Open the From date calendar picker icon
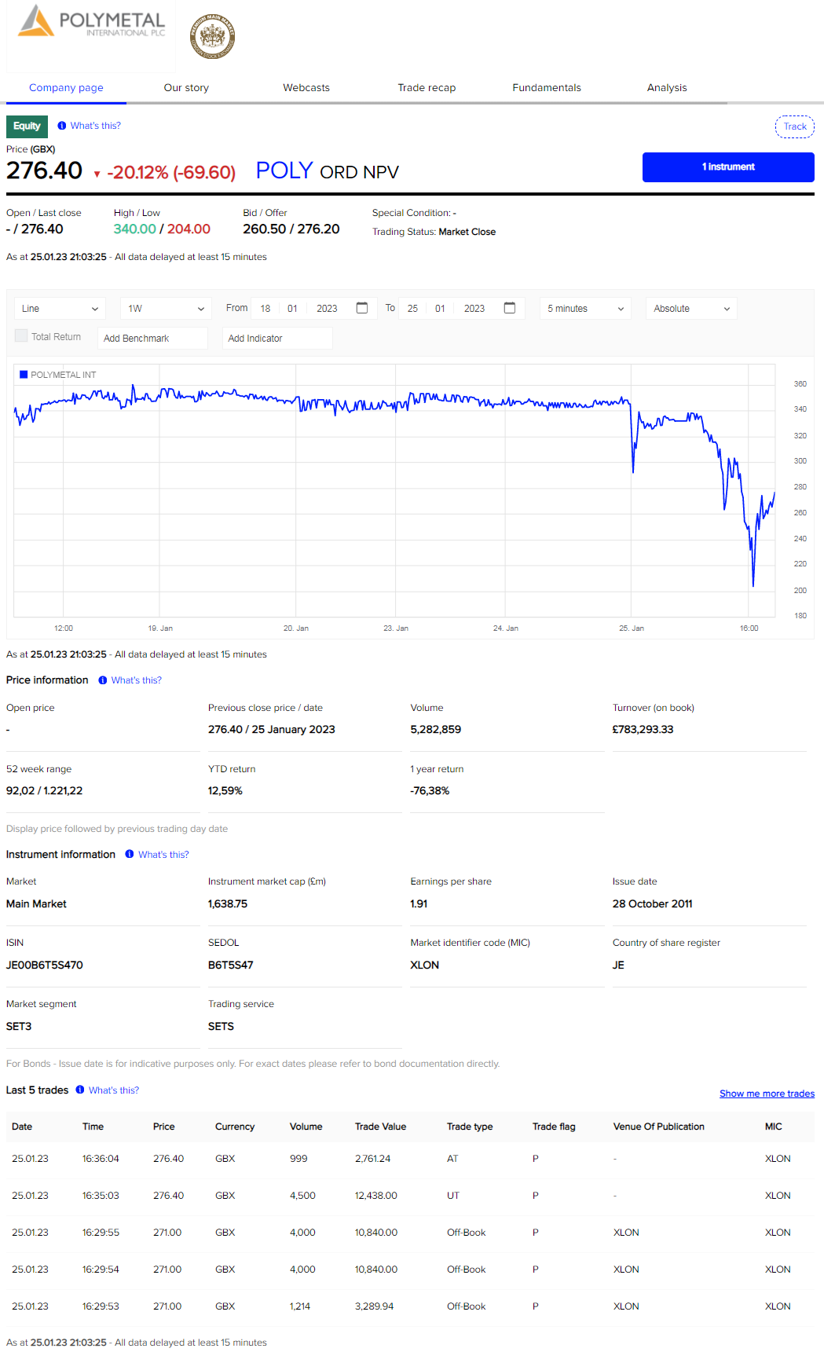 coord(362,308)
